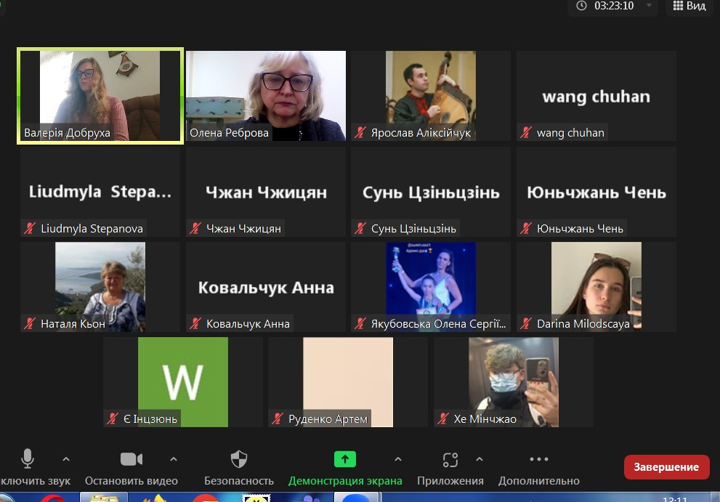Click muted mic icon on wang chuhan
This screenshot has height=502, width=720.
pyautogui.click(x=526, y=133)
